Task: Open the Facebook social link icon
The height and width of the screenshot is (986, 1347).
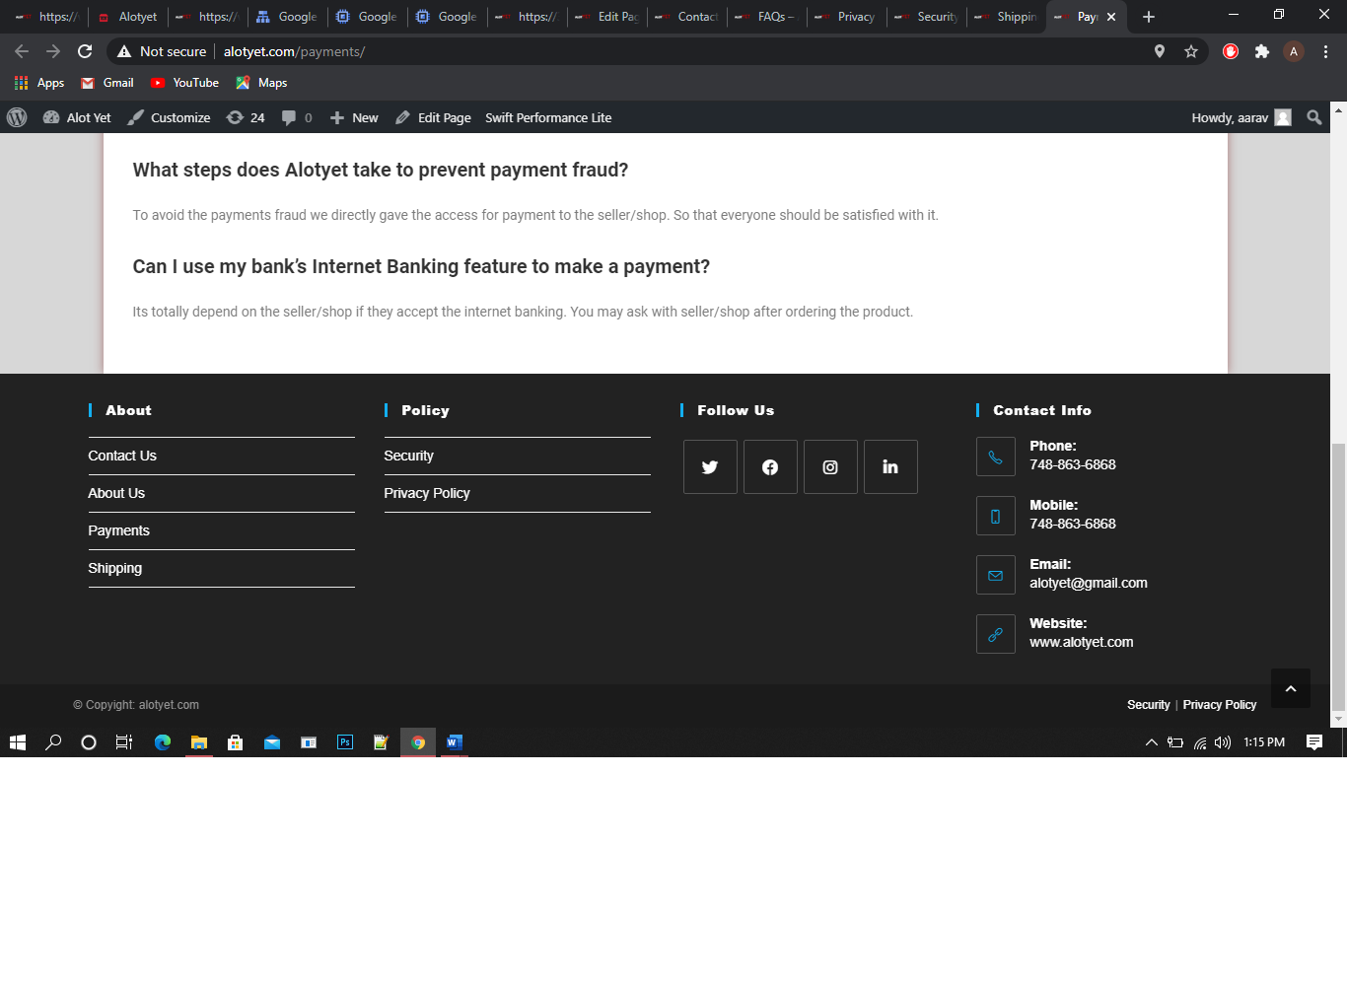Action: tap(770, 467)
